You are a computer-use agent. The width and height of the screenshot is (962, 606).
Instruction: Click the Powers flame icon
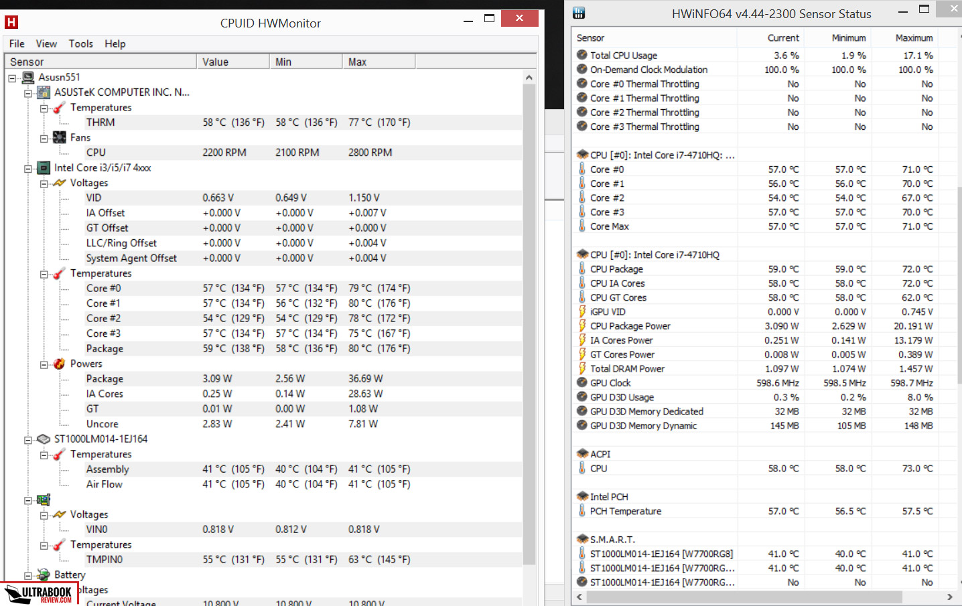(59, 364)
